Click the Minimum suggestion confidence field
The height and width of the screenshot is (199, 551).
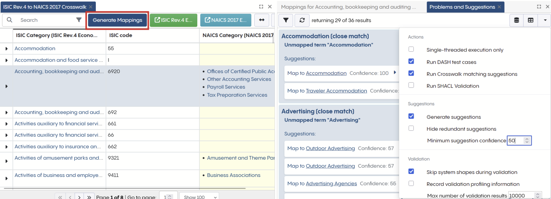coord(519,141)
